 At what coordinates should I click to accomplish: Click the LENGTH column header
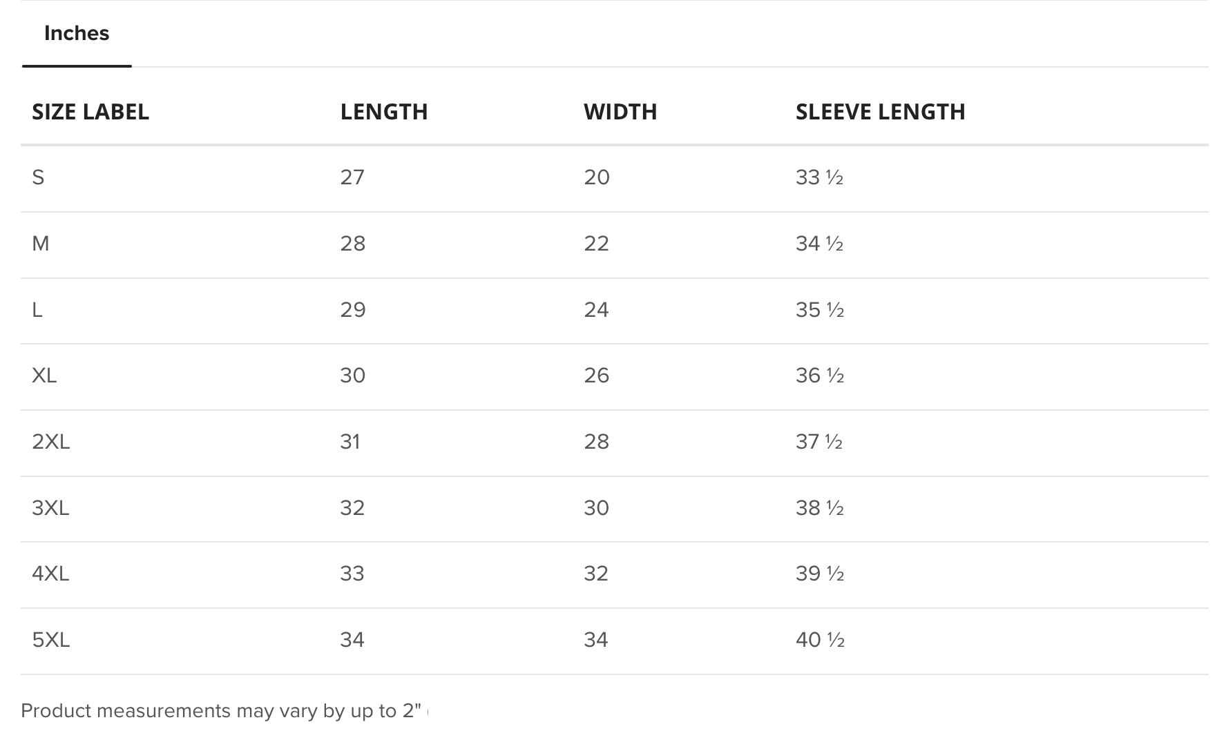coord(384,112)
